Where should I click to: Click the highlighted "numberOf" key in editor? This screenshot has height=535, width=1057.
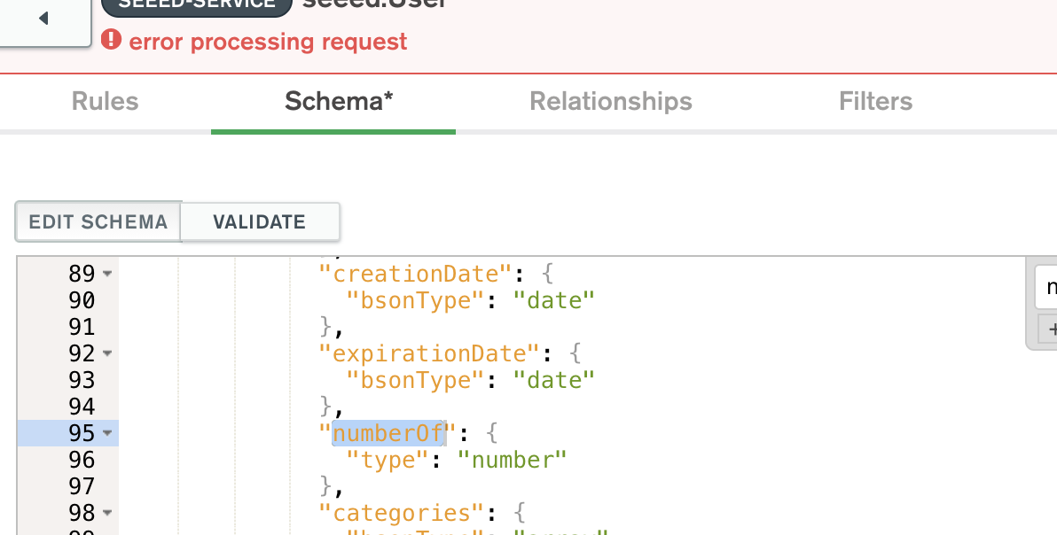tap(388, 433)
